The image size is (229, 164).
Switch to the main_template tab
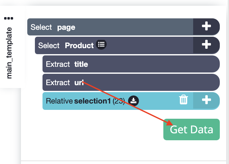tap(9, 53)
